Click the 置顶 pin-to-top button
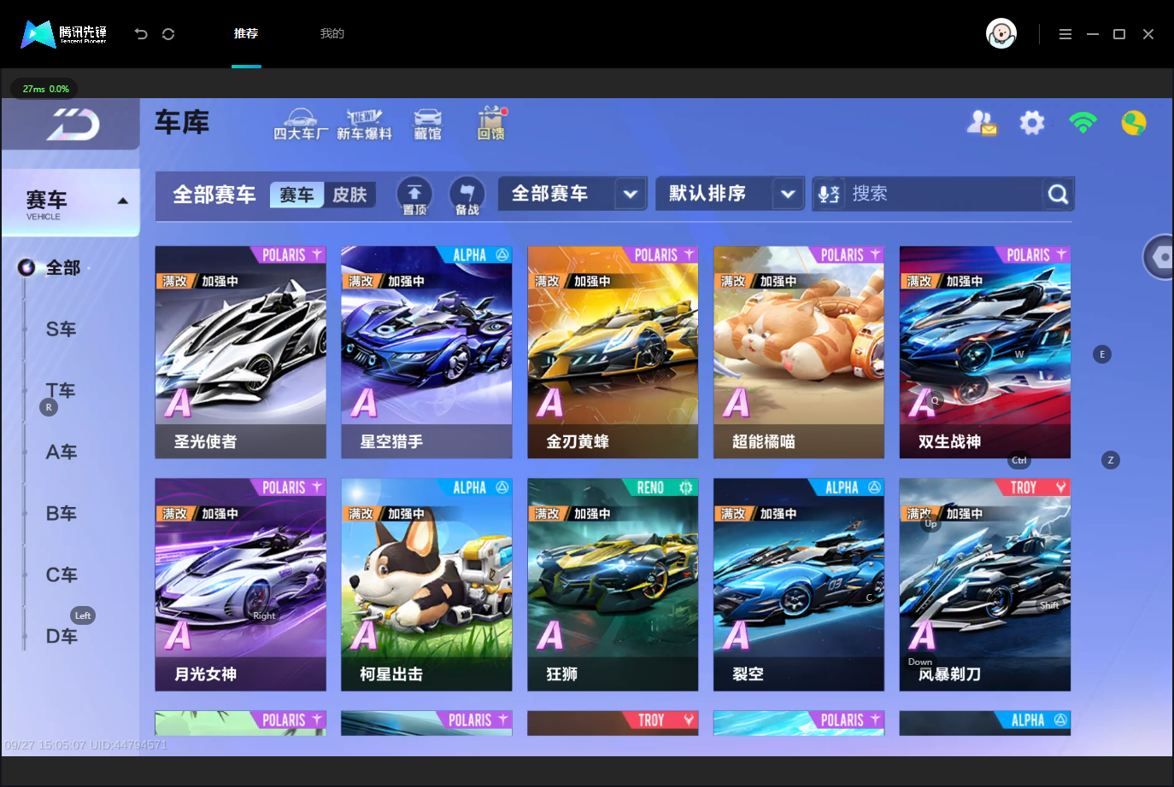Screen dimensions: 1174x787 (414, 195)
